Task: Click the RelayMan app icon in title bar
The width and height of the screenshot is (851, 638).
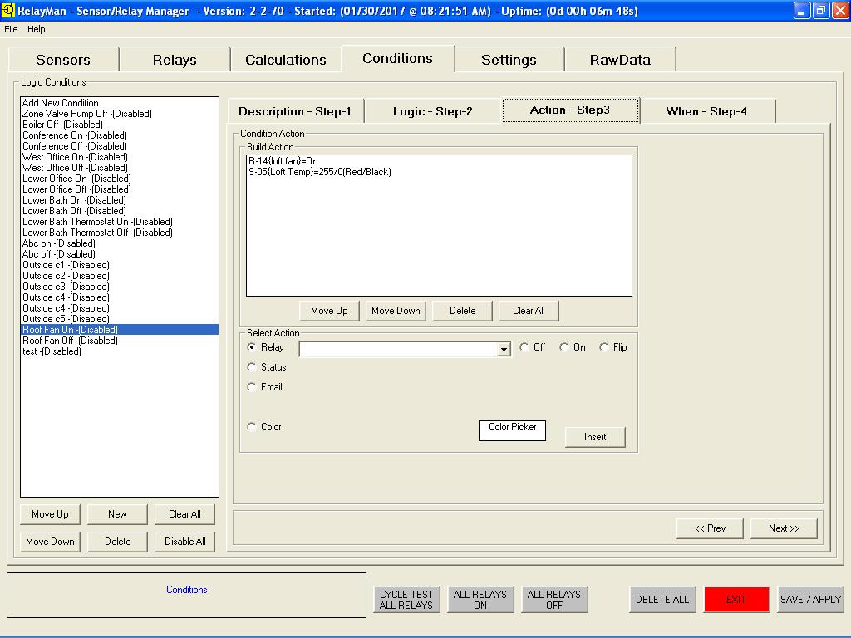Action: click(x=8, y=11)
